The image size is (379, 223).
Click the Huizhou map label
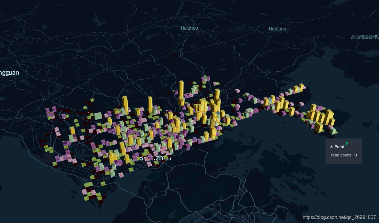189,28
